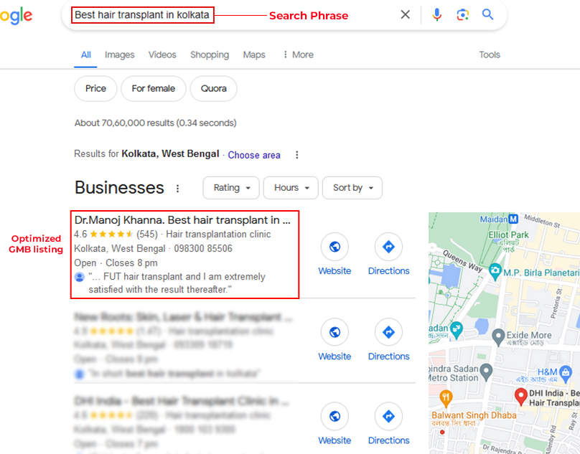Open Tools below the search bar

click(x=490, y=55)
